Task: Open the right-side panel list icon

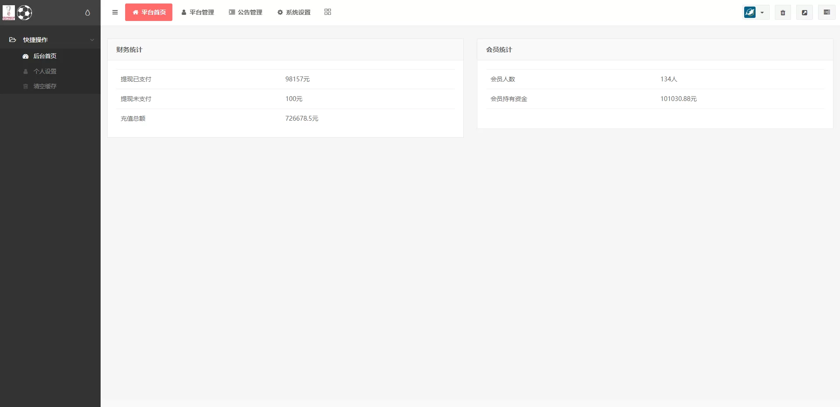Action: [827, 12]
